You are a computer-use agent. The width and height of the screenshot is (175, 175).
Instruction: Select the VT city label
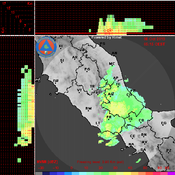click(79, 90)
